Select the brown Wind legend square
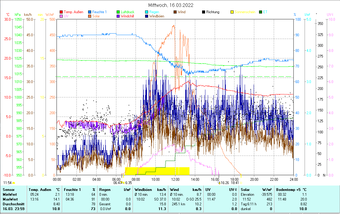The height and width of the screenshot is (214, 340). [x=175, y=12]
